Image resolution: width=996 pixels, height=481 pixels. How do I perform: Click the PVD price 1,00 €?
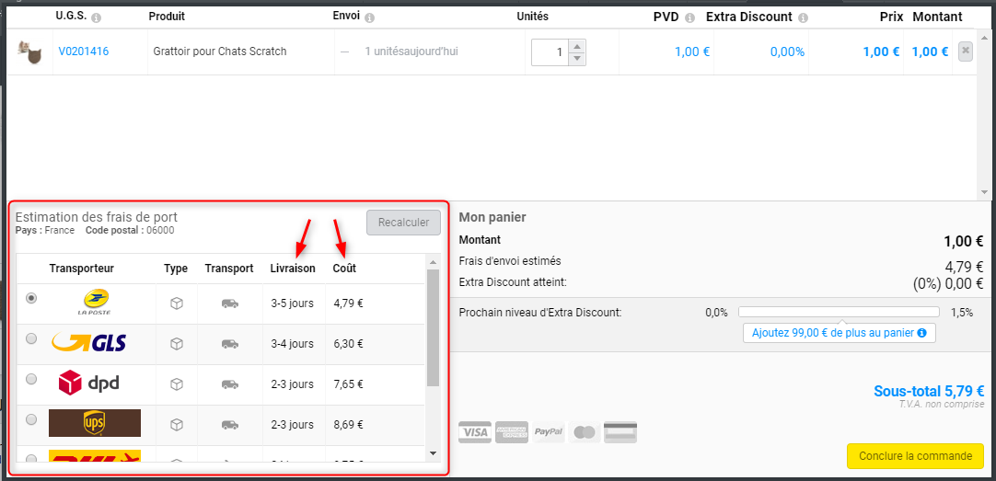[692, 52]
